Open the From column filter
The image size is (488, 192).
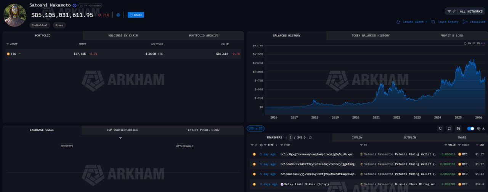[281, 145]
